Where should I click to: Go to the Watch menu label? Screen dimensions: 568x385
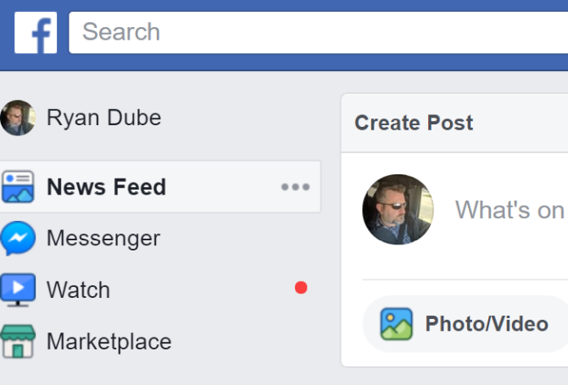click(78, 290)
